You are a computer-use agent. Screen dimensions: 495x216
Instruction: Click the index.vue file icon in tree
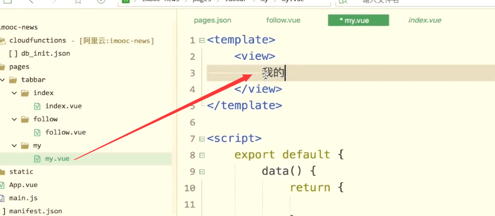pos(37,106)
